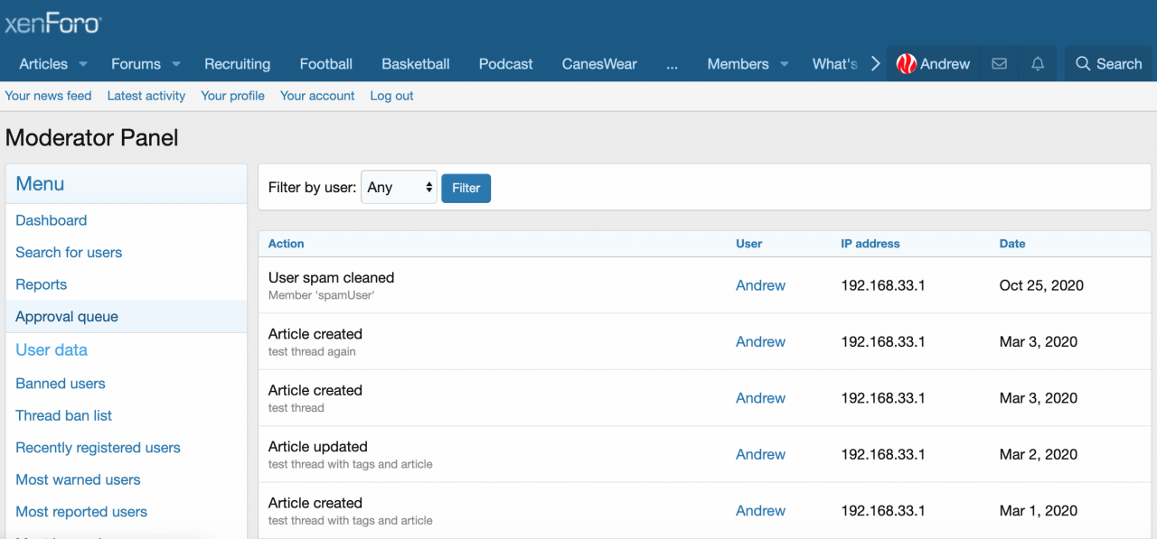Open the Filter by user select box
This screenshot has height=539, width=1157.
[399, 188]
